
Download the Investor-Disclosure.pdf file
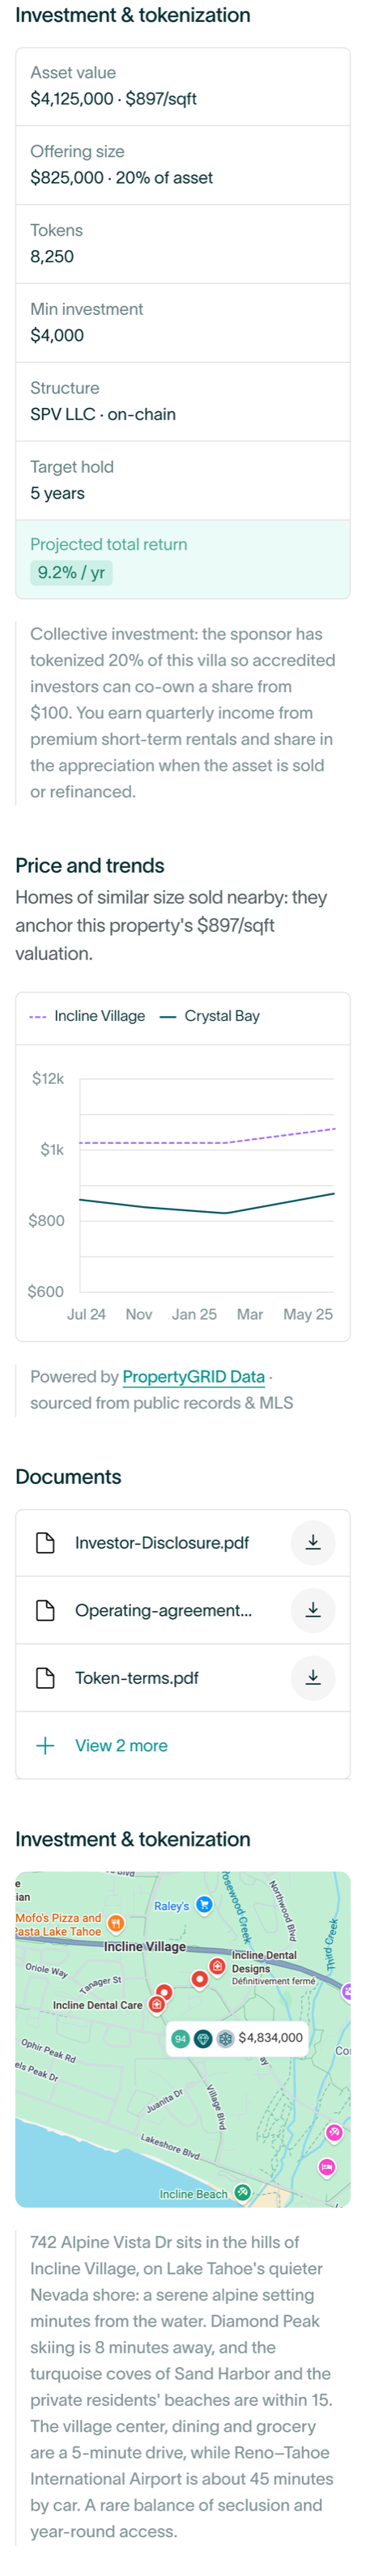(x=312, y=1542)
